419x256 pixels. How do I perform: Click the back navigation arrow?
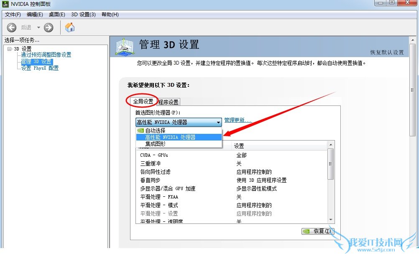11,27
